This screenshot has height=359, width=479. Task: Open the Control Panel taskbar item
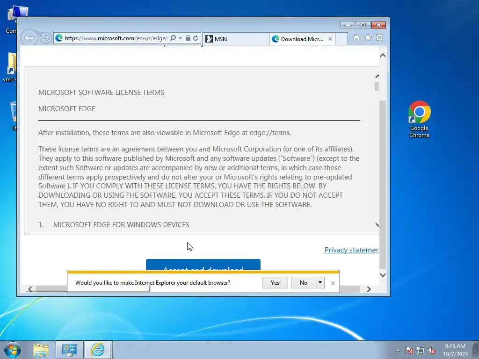click(69, 350)
